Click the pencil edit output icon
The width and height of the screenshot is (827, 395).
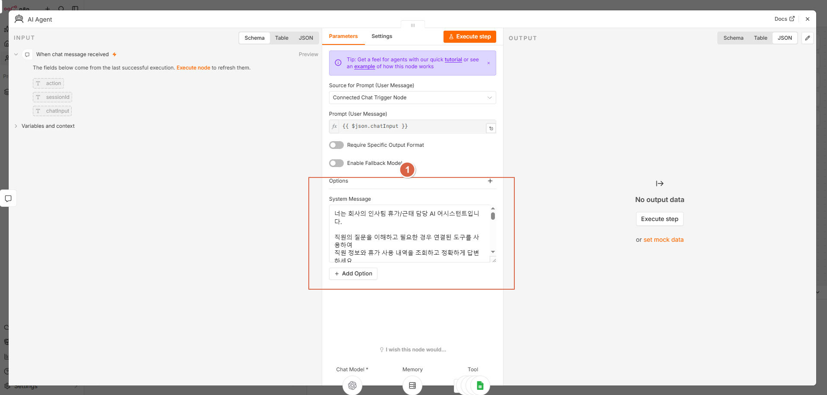[x=808, y=38]
